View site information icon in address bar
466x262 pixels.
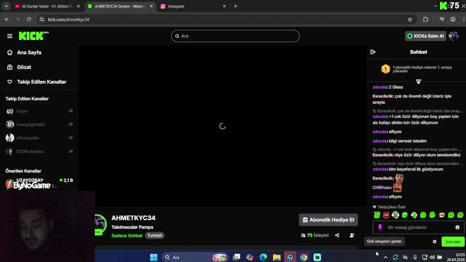[42, 19]
